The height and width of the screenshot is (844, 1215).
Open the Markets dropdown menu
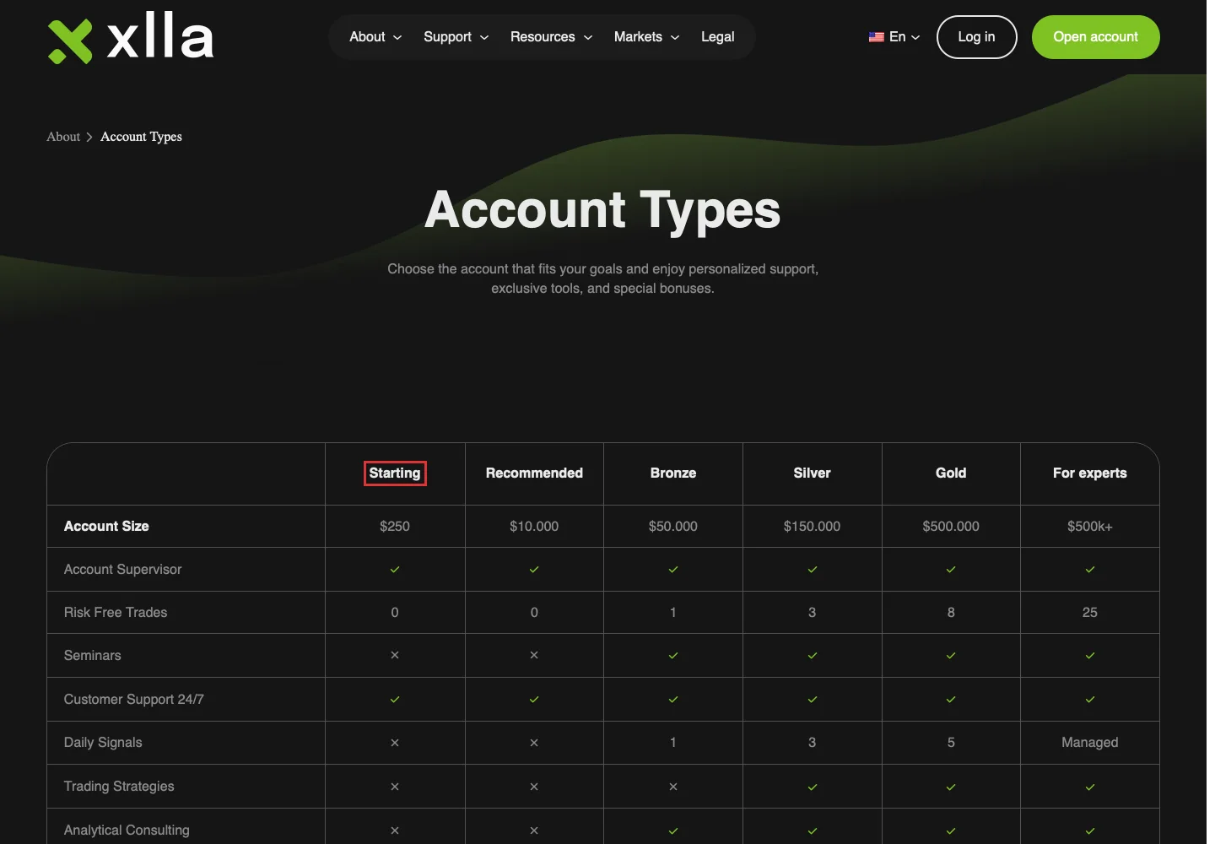tap(647, 37)
